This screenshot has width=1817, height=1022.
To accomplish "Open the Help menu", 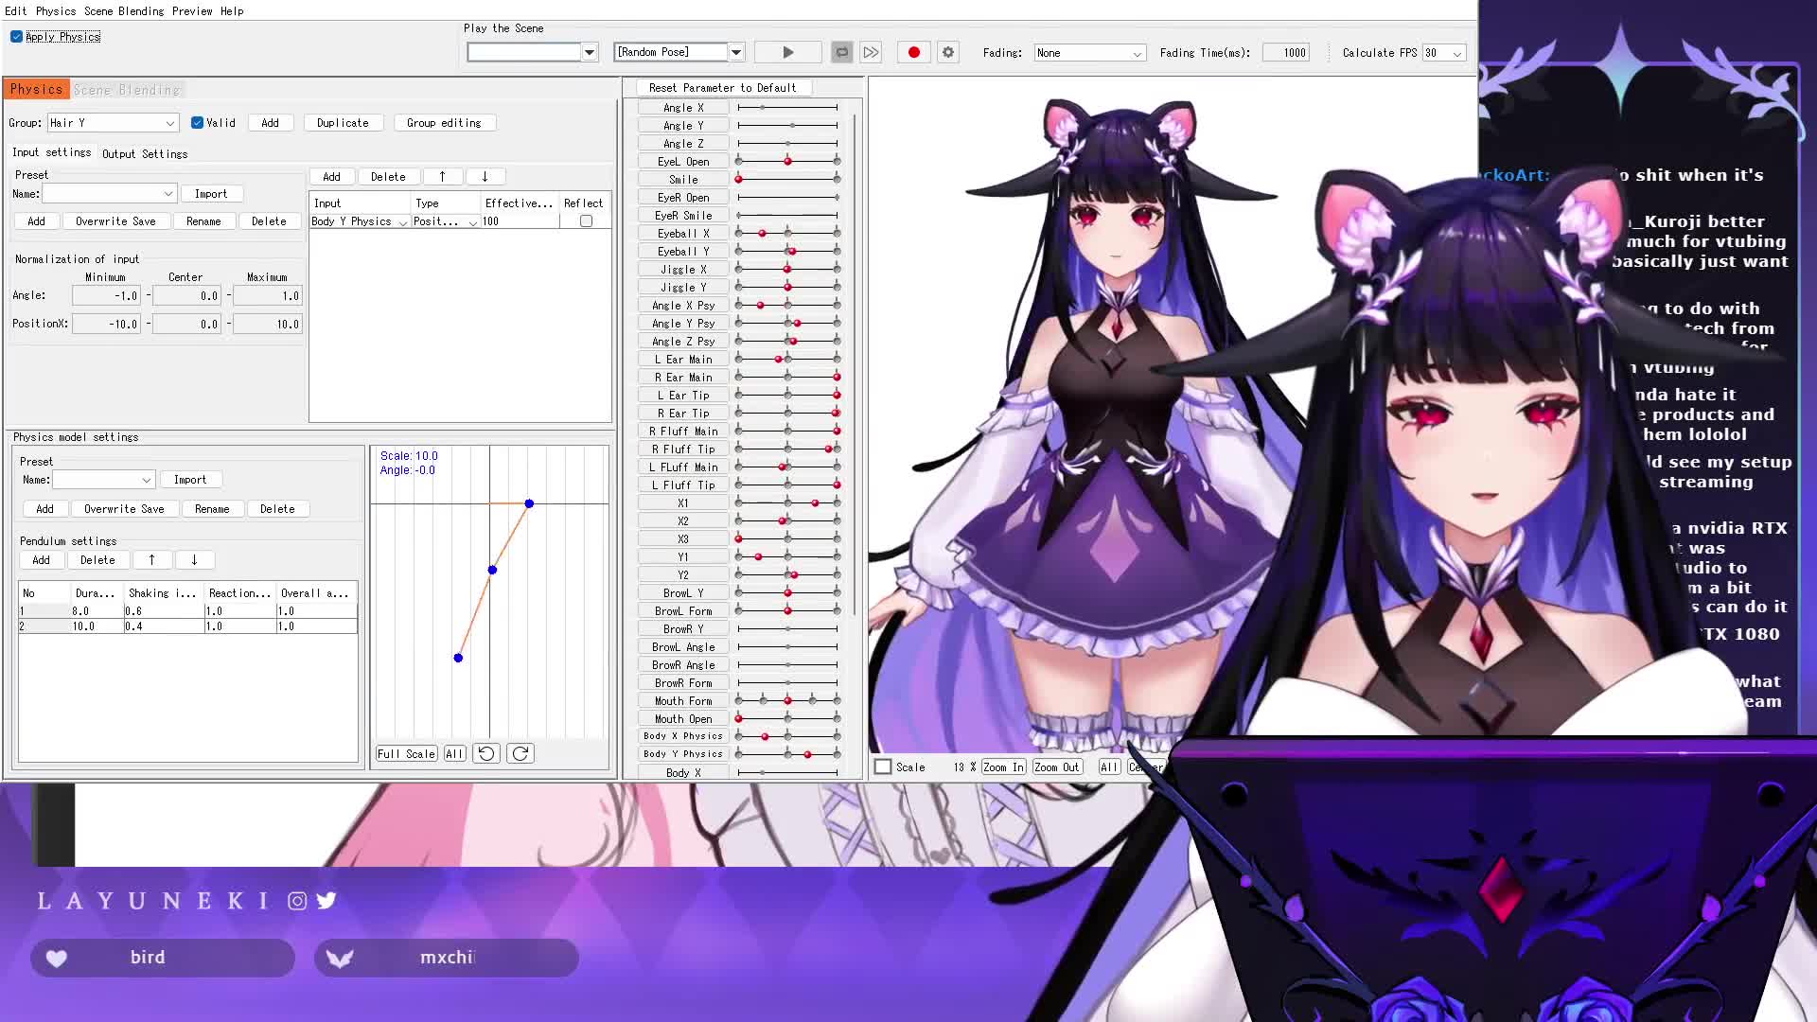I will click(232, 11).
